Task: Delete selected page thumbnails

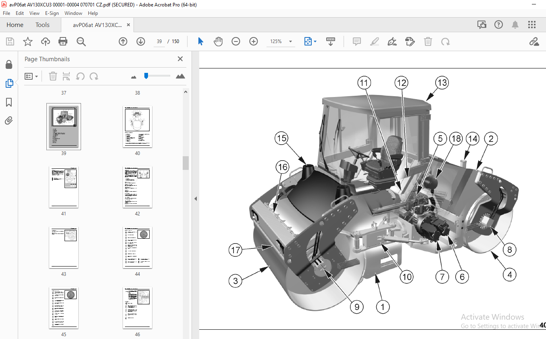Action: 53,76
